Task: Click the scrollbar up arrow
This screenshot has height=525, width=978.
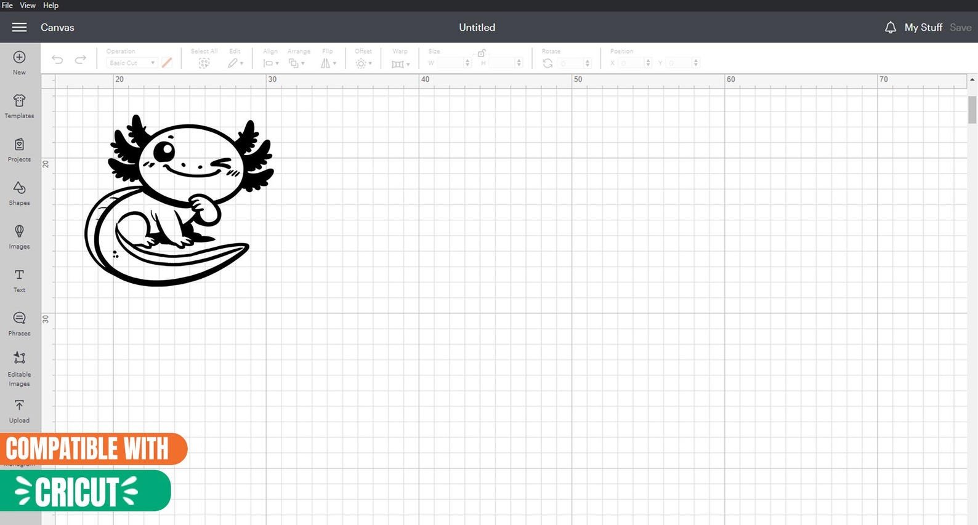Action: coord(972,79)
